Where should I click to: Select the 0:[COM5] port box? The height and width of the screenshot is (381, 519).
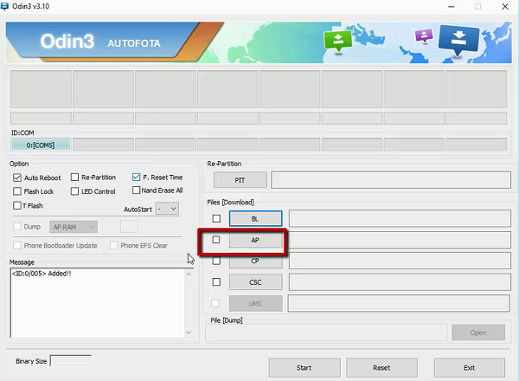pos(41,145)
